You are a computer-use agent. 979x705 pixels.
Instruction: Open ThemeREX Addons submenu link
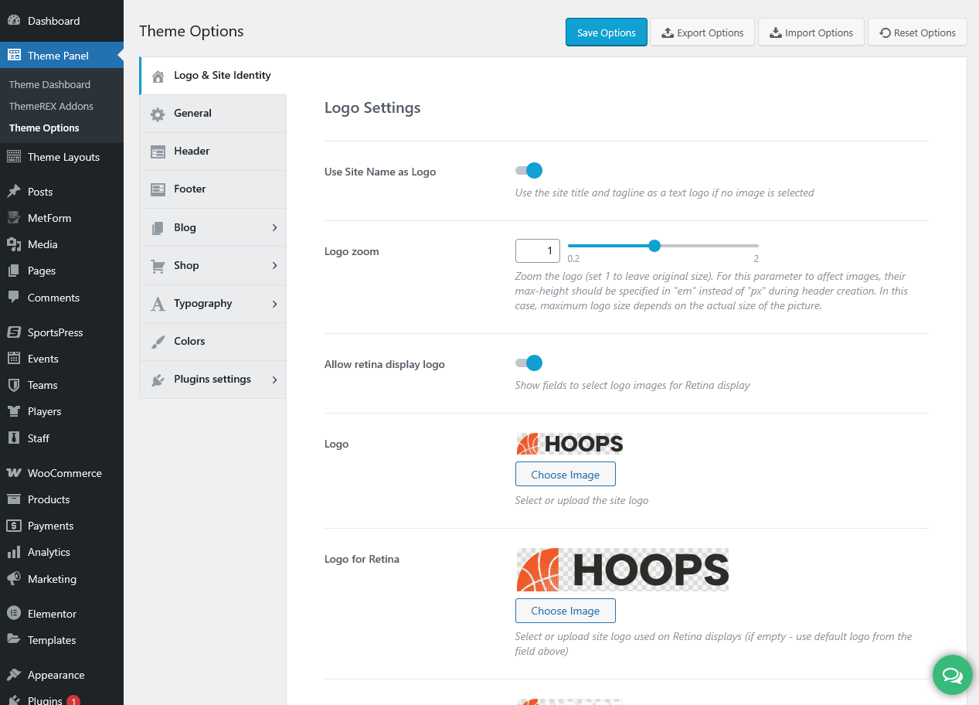(x=51, y=106)
